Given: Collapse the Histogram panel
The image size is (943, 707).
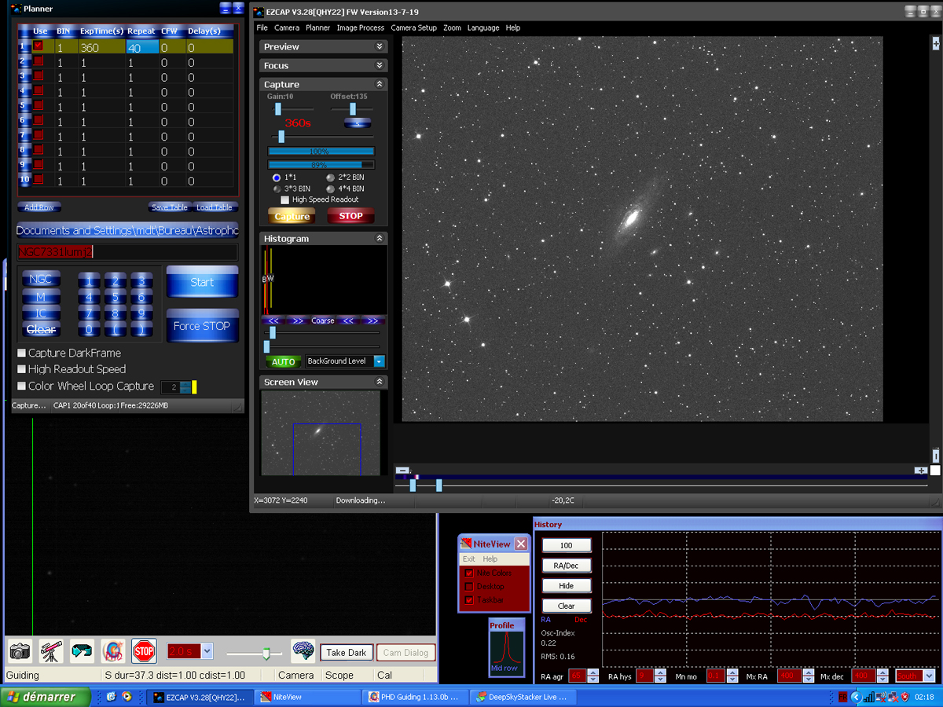Looking at the screenshot, I should 380,238.
